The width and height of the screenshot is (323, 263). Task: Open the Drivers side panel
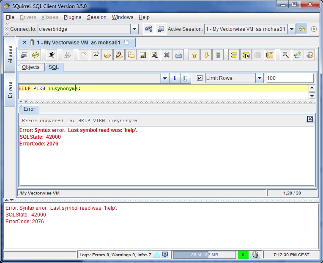[x=10, y=90]
